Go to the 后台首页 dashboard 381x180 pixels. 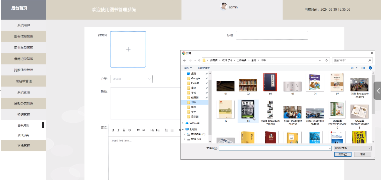point(19,8)
